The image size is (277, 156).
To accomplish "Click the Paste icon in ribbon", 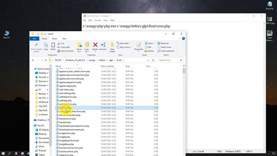I will click(53, 46).
